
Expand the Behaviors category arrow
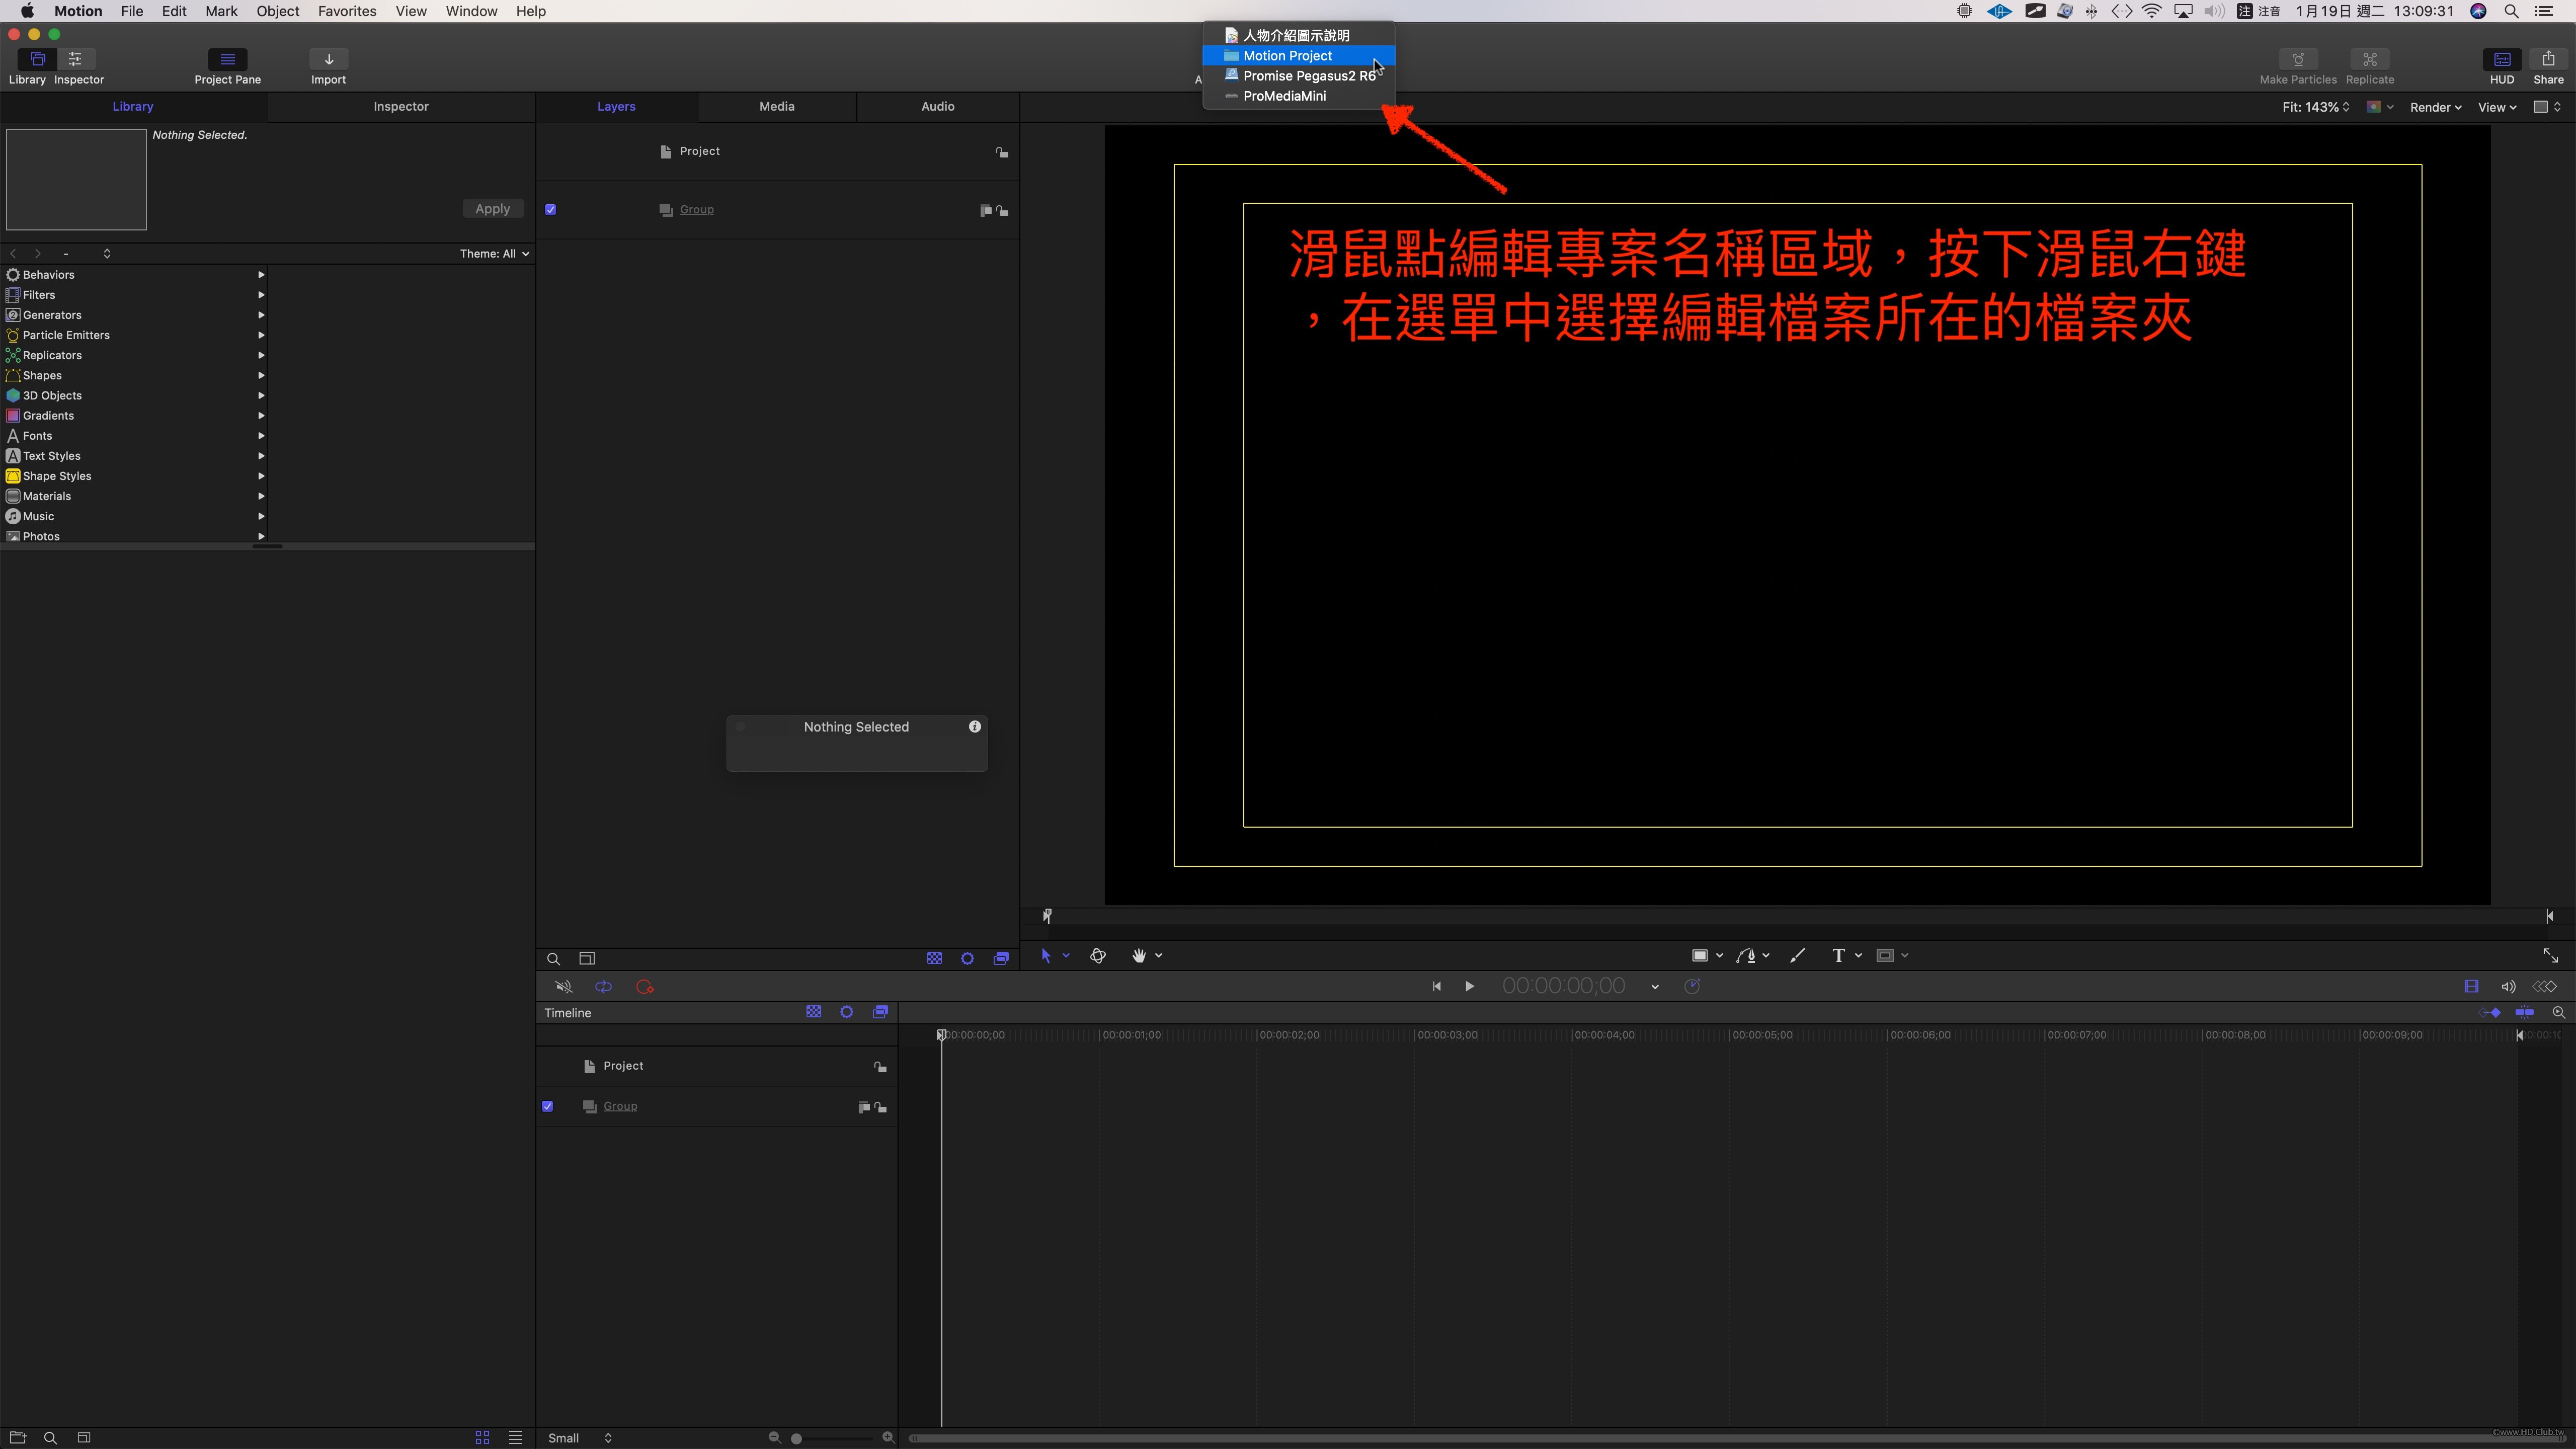click(x=261, y=275)
